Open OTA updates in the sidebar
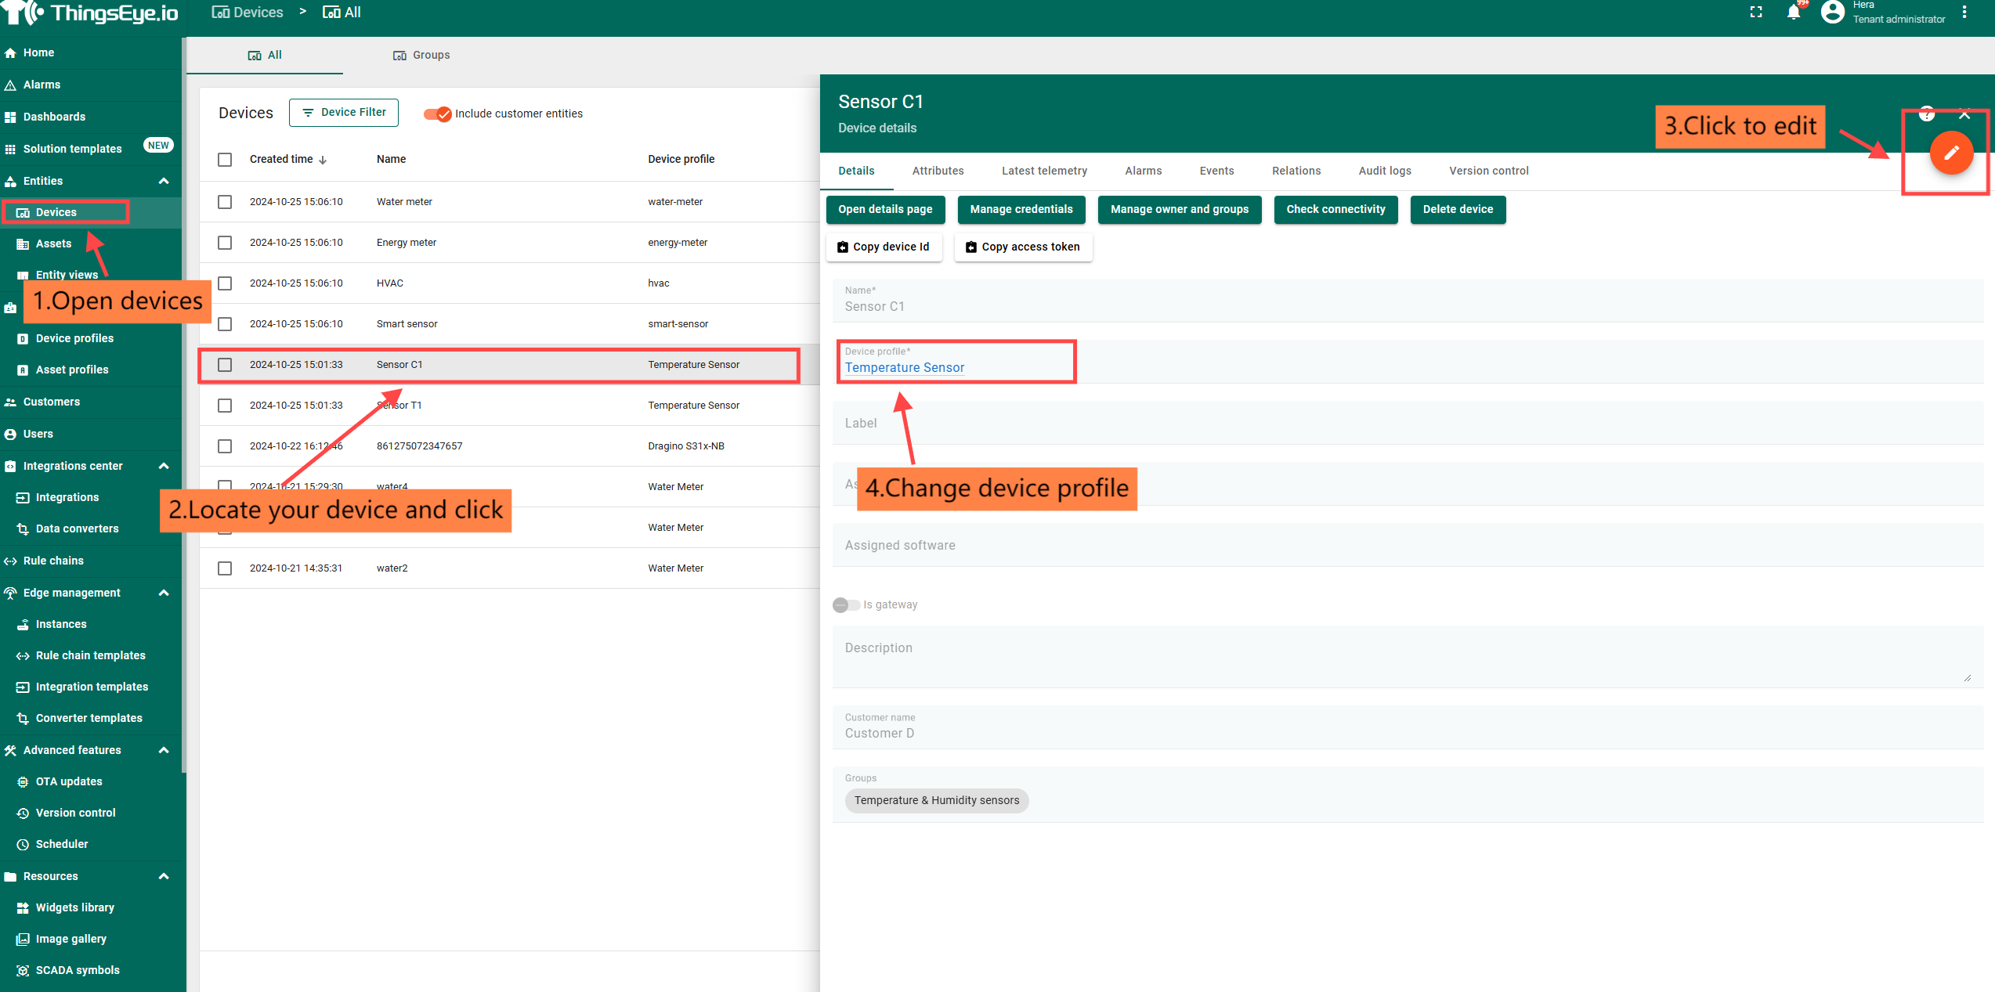The height and width of the screenshot is (992, 1995). point(69,781)
